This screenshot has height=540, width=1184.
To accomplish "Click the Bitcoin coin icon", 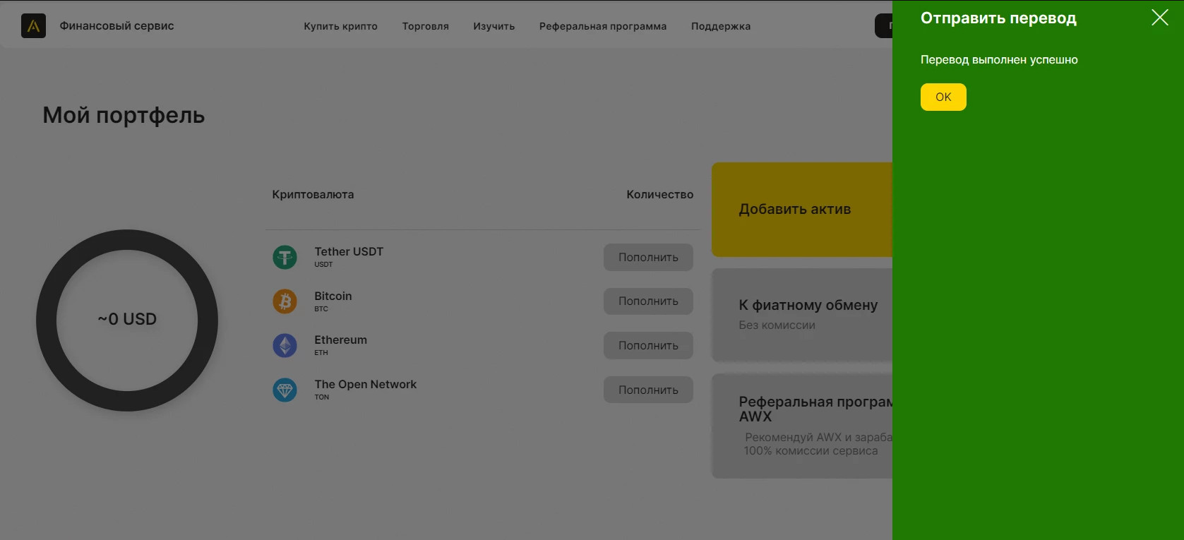I will 285,301.
